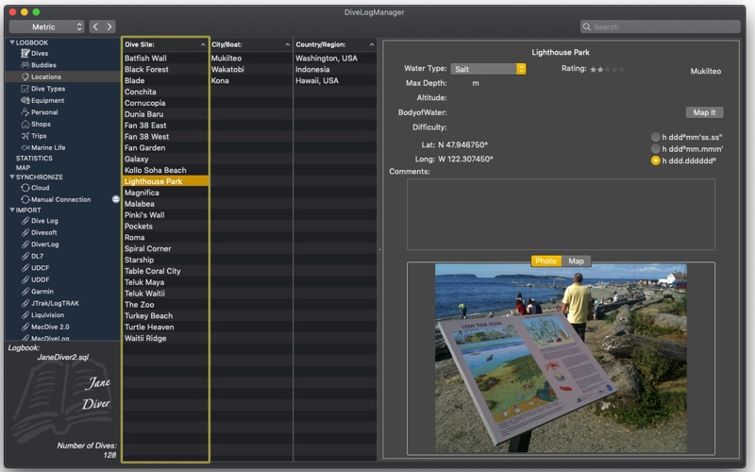The height and width of the screenshot is (472, 755).
Task: Click in the Comments text box
Action: pos(561,214)
